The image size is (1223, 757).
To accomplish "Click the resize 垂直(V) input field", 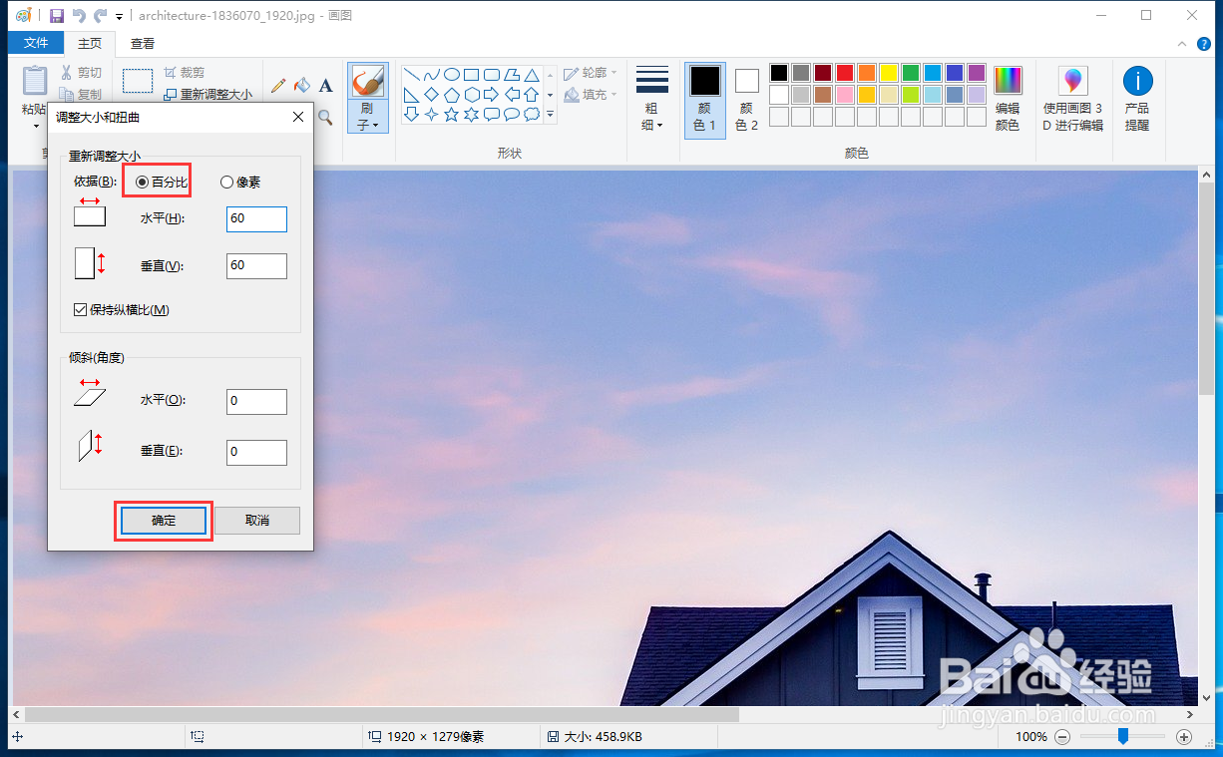I will (x=256, y=266).
